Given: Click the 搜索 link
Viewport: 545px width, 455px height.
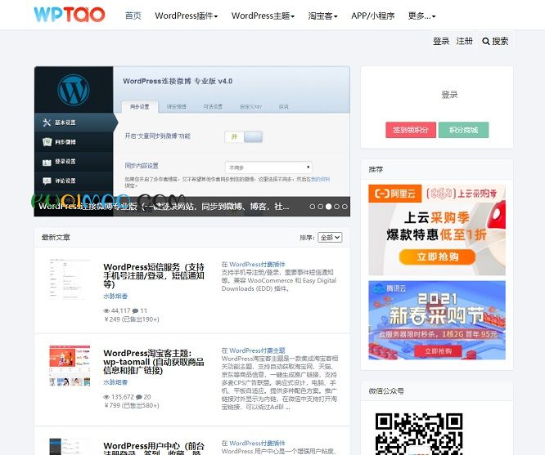Looking at the screenshot, I should pyautogui.click(x=500, y=42).
